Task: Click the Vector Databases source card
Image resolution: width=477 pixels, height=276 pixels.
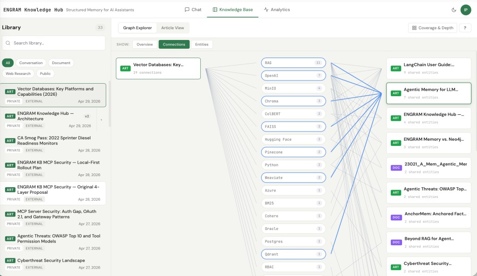Action: point(158,69)
